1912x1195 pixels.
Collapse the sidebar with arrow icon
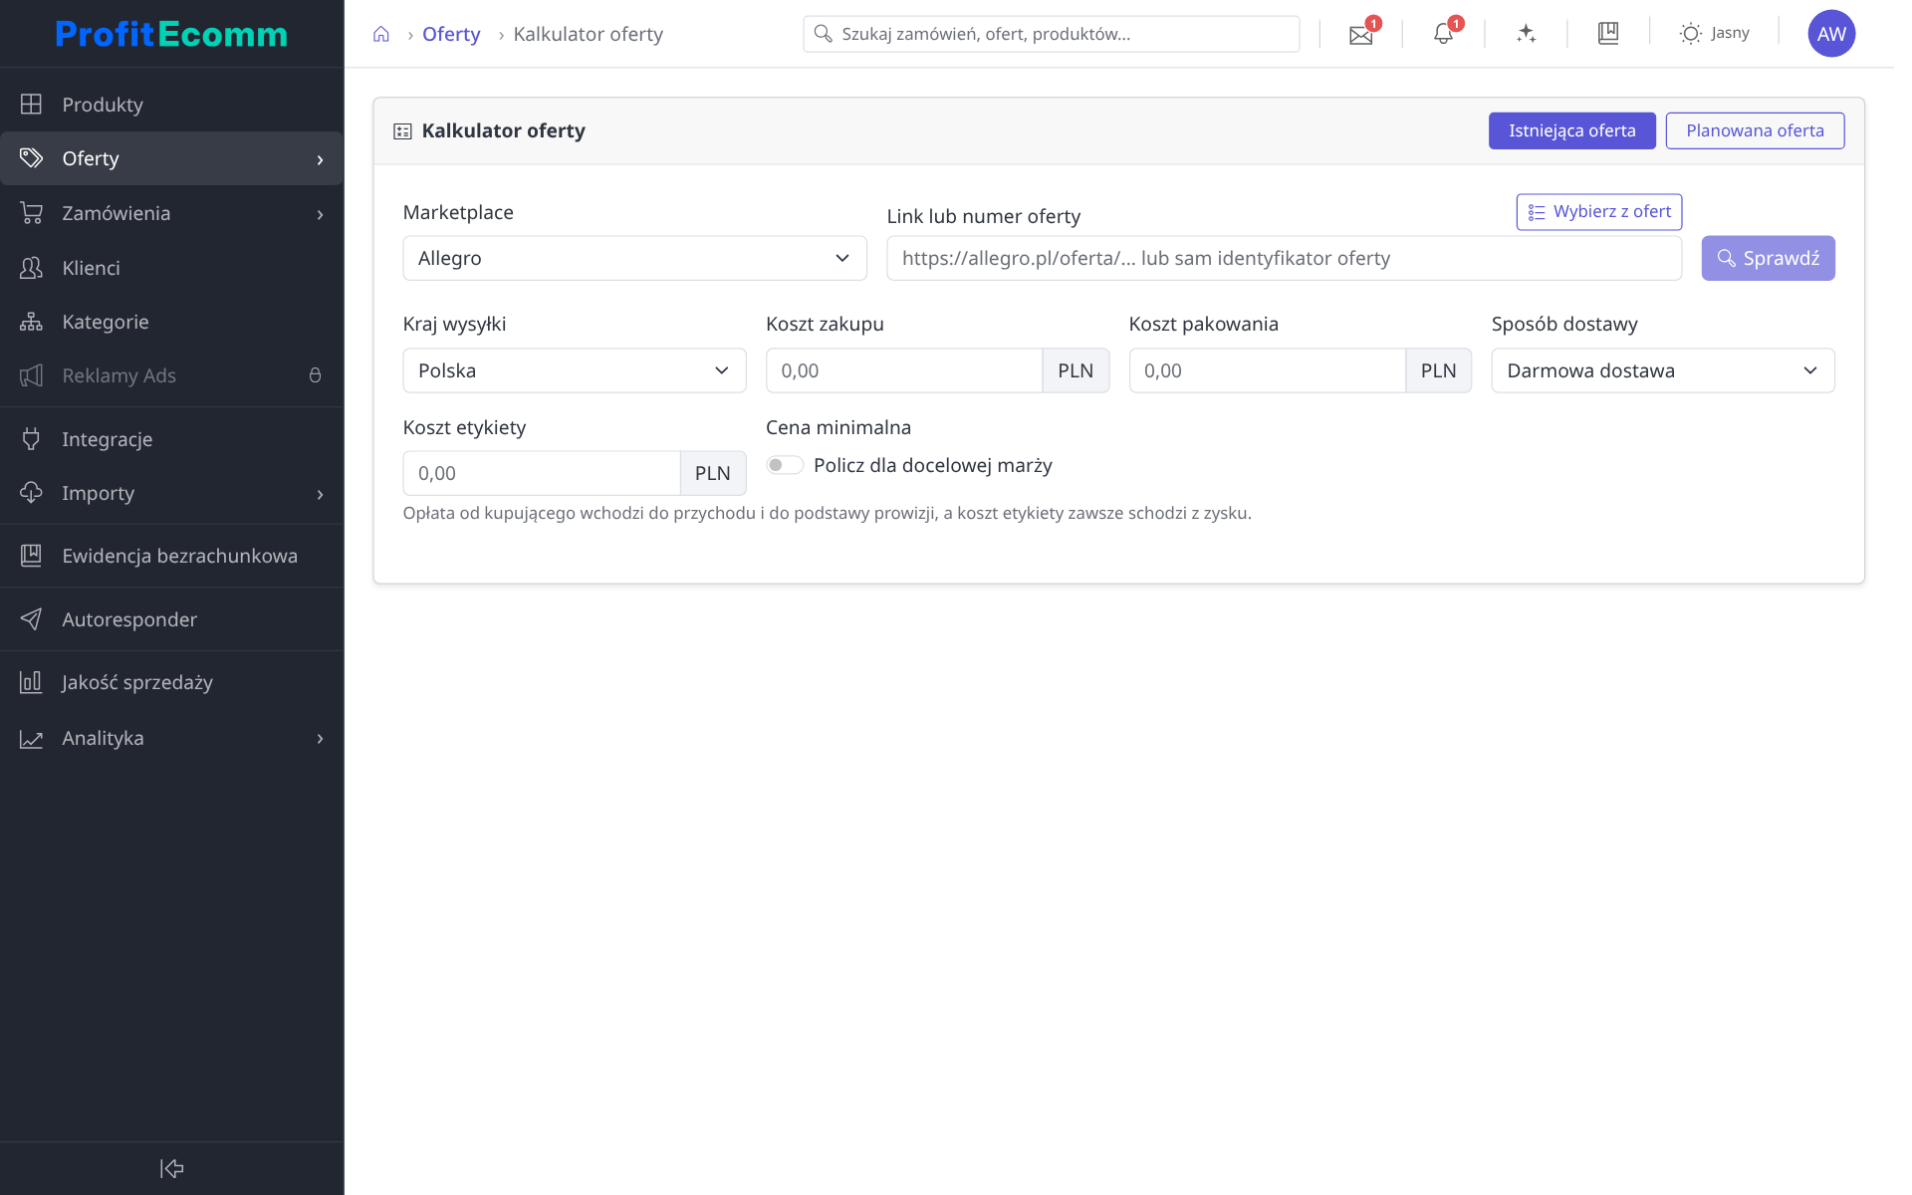coord(171,1168)
